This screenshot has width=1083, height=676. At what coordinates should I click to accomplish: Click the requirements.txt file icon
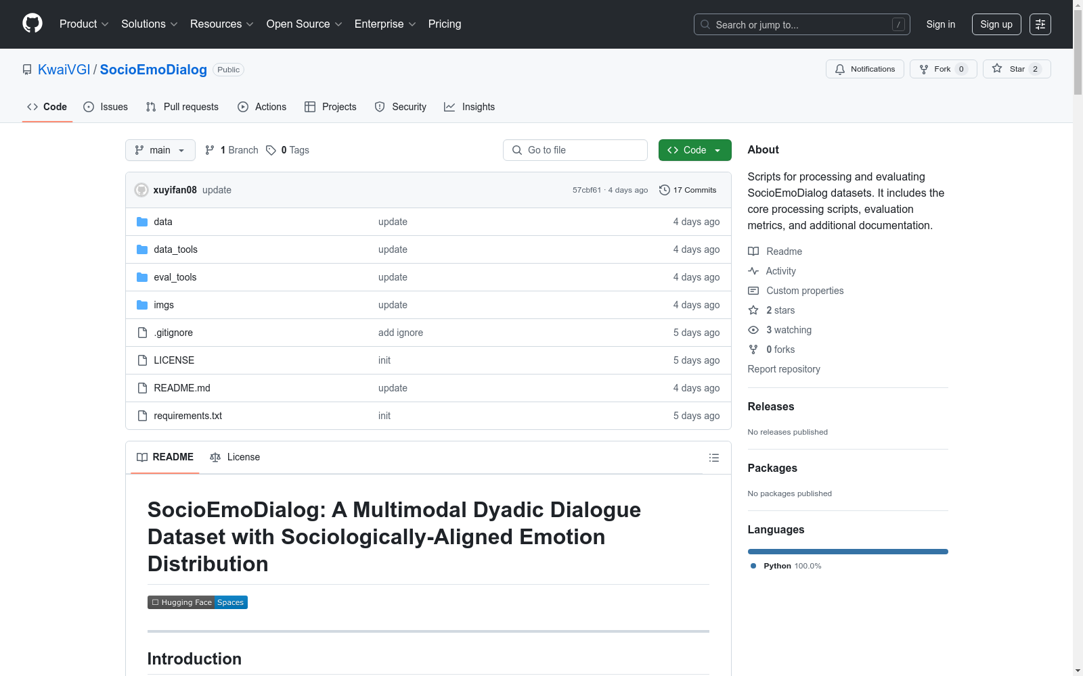142,416
